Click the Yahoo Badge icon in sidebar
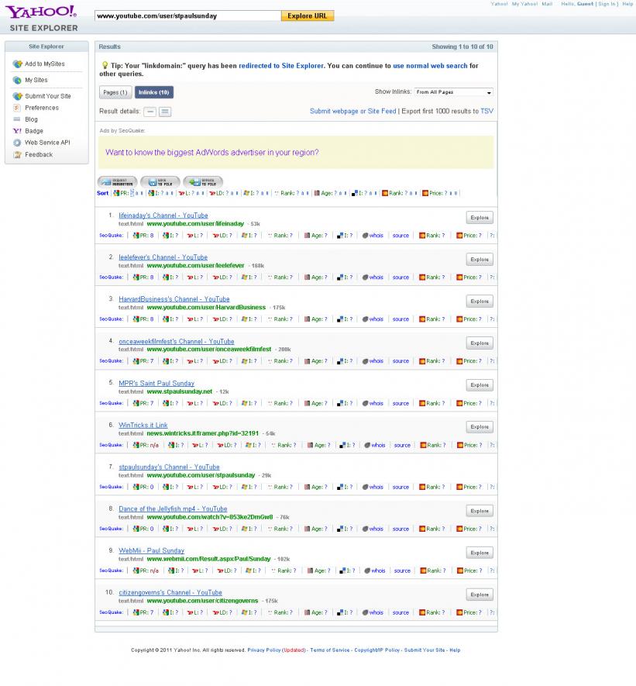Image resolution: width=636 pixels, height=686 pixels. point(17,131)
